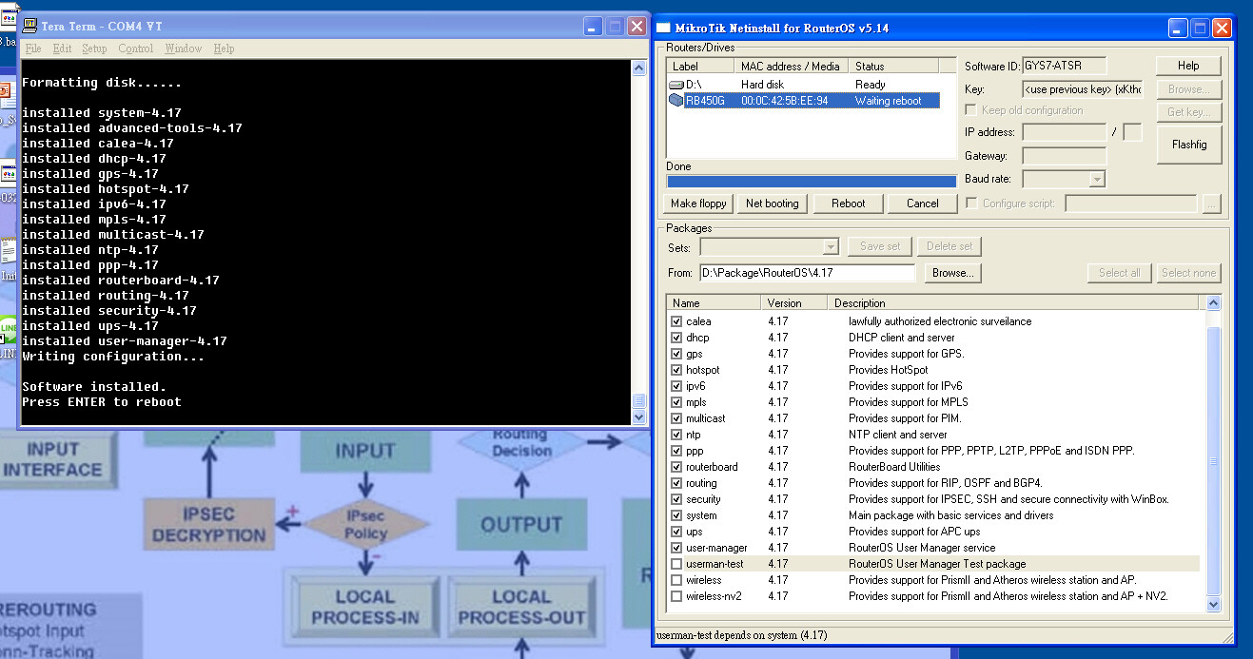Uncheck the system package checkbox
Image resolution: width=1253 pixels, height=659 pixels.
676,515
